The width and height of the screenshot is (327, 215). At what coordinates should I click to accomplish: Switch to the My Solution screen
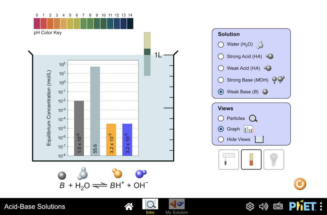[177, 206]
